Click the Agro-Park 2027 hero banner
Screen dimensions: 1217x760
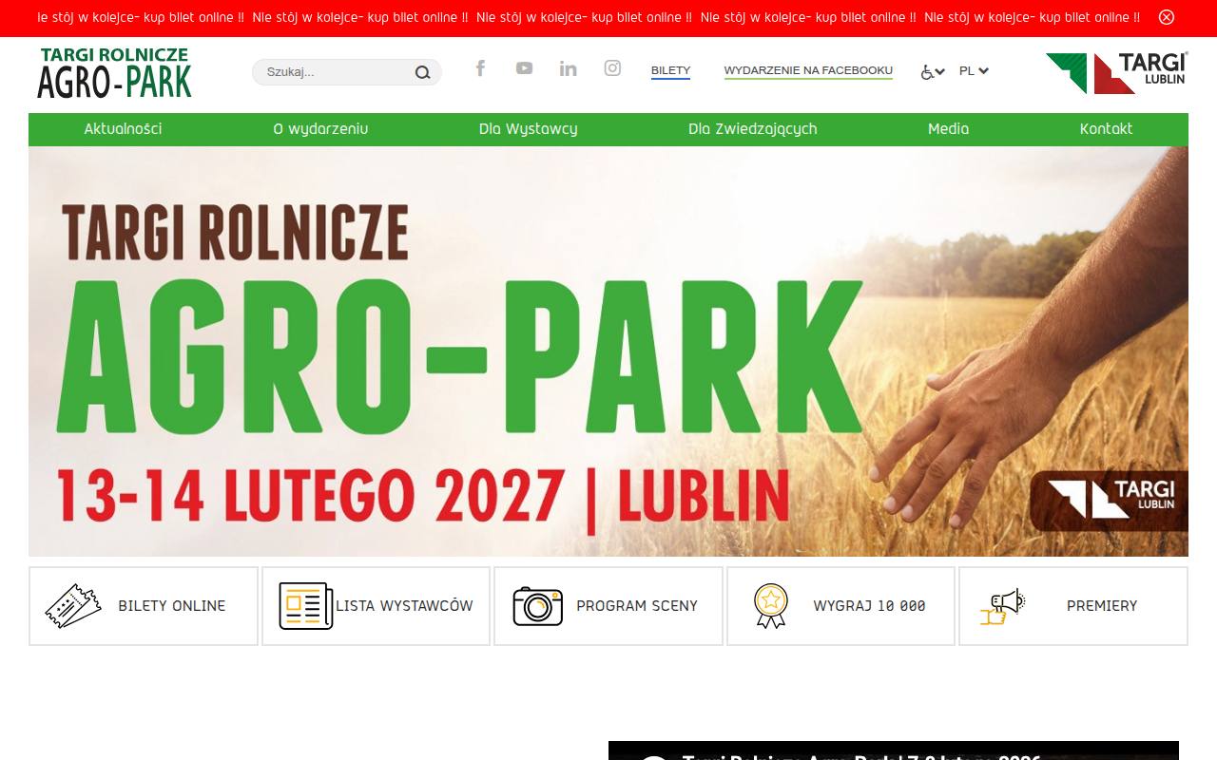(x=608, y=351)
